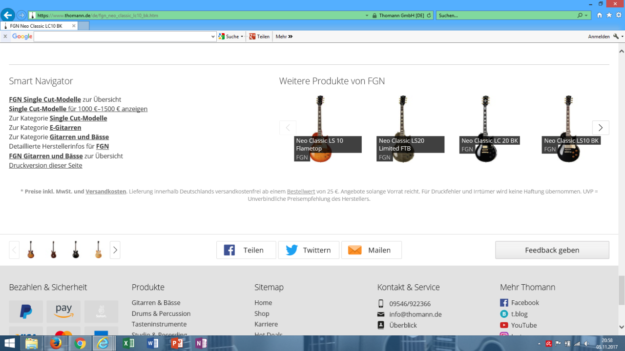Close the Google toolbar with the X
Screen dimensions: 625x351
click(5, 37)
